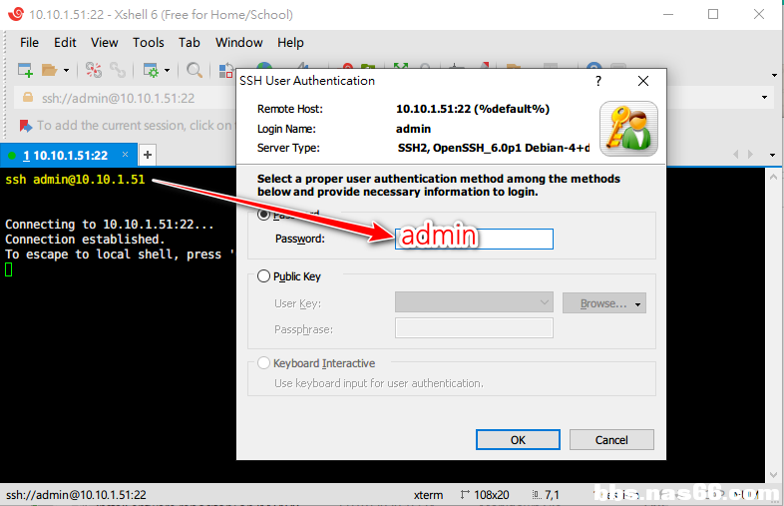Minimize the Xshell window
Image resolution: width=784 pixels, height=506 pixels.
click(x=668, y=15)
